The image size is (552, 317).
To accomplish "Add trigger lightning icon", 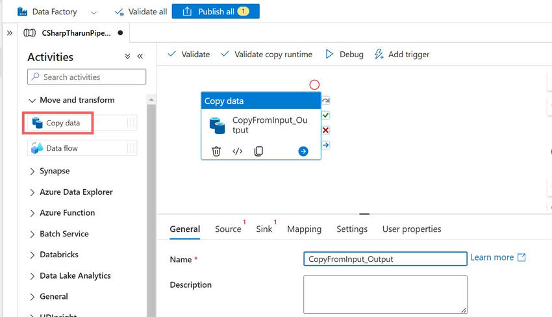I will tap(379, 55).
